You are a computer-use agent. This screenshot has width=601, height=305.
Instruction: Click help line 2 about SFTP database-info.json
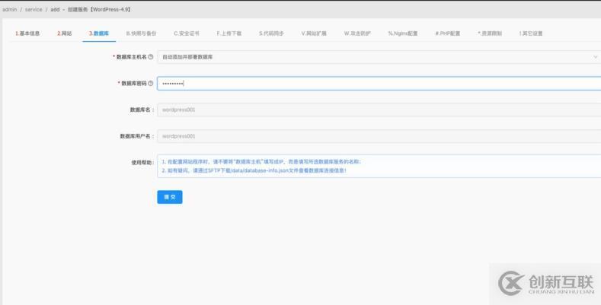254,170
